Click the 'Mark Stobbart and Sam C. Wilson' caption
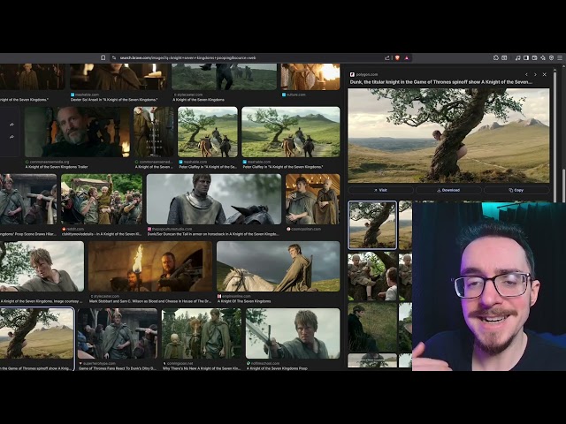This screenshot has height=424, width=566. [150, 301]
